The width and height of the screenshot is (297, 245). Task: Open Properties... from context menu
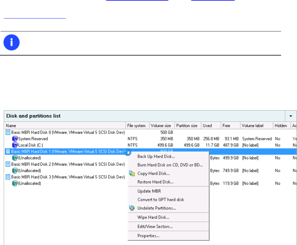169,236
